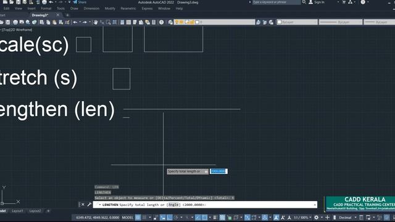
Task: Open the DesignCenter icon
Action: tap(128, 22)
